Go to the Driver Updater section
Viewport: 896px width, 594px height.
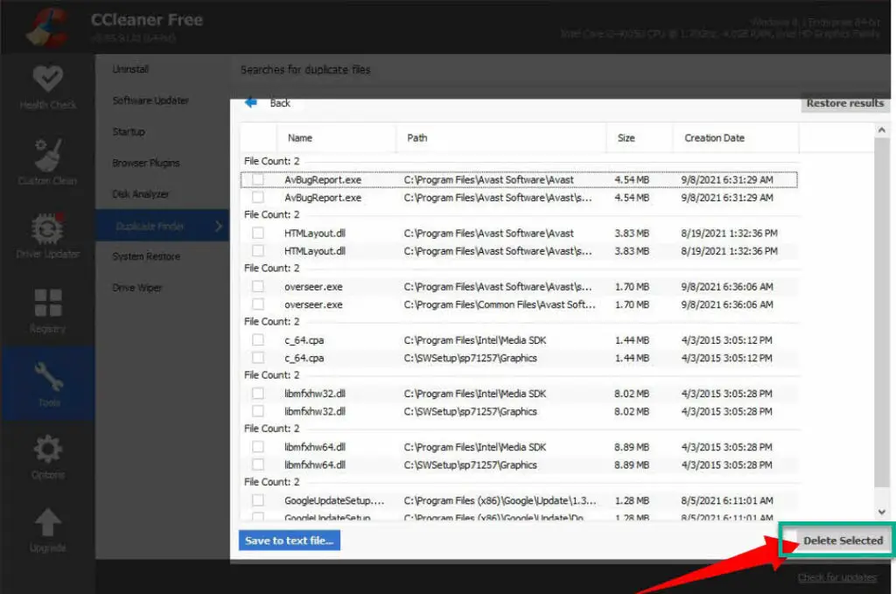(x=47, y=235)
